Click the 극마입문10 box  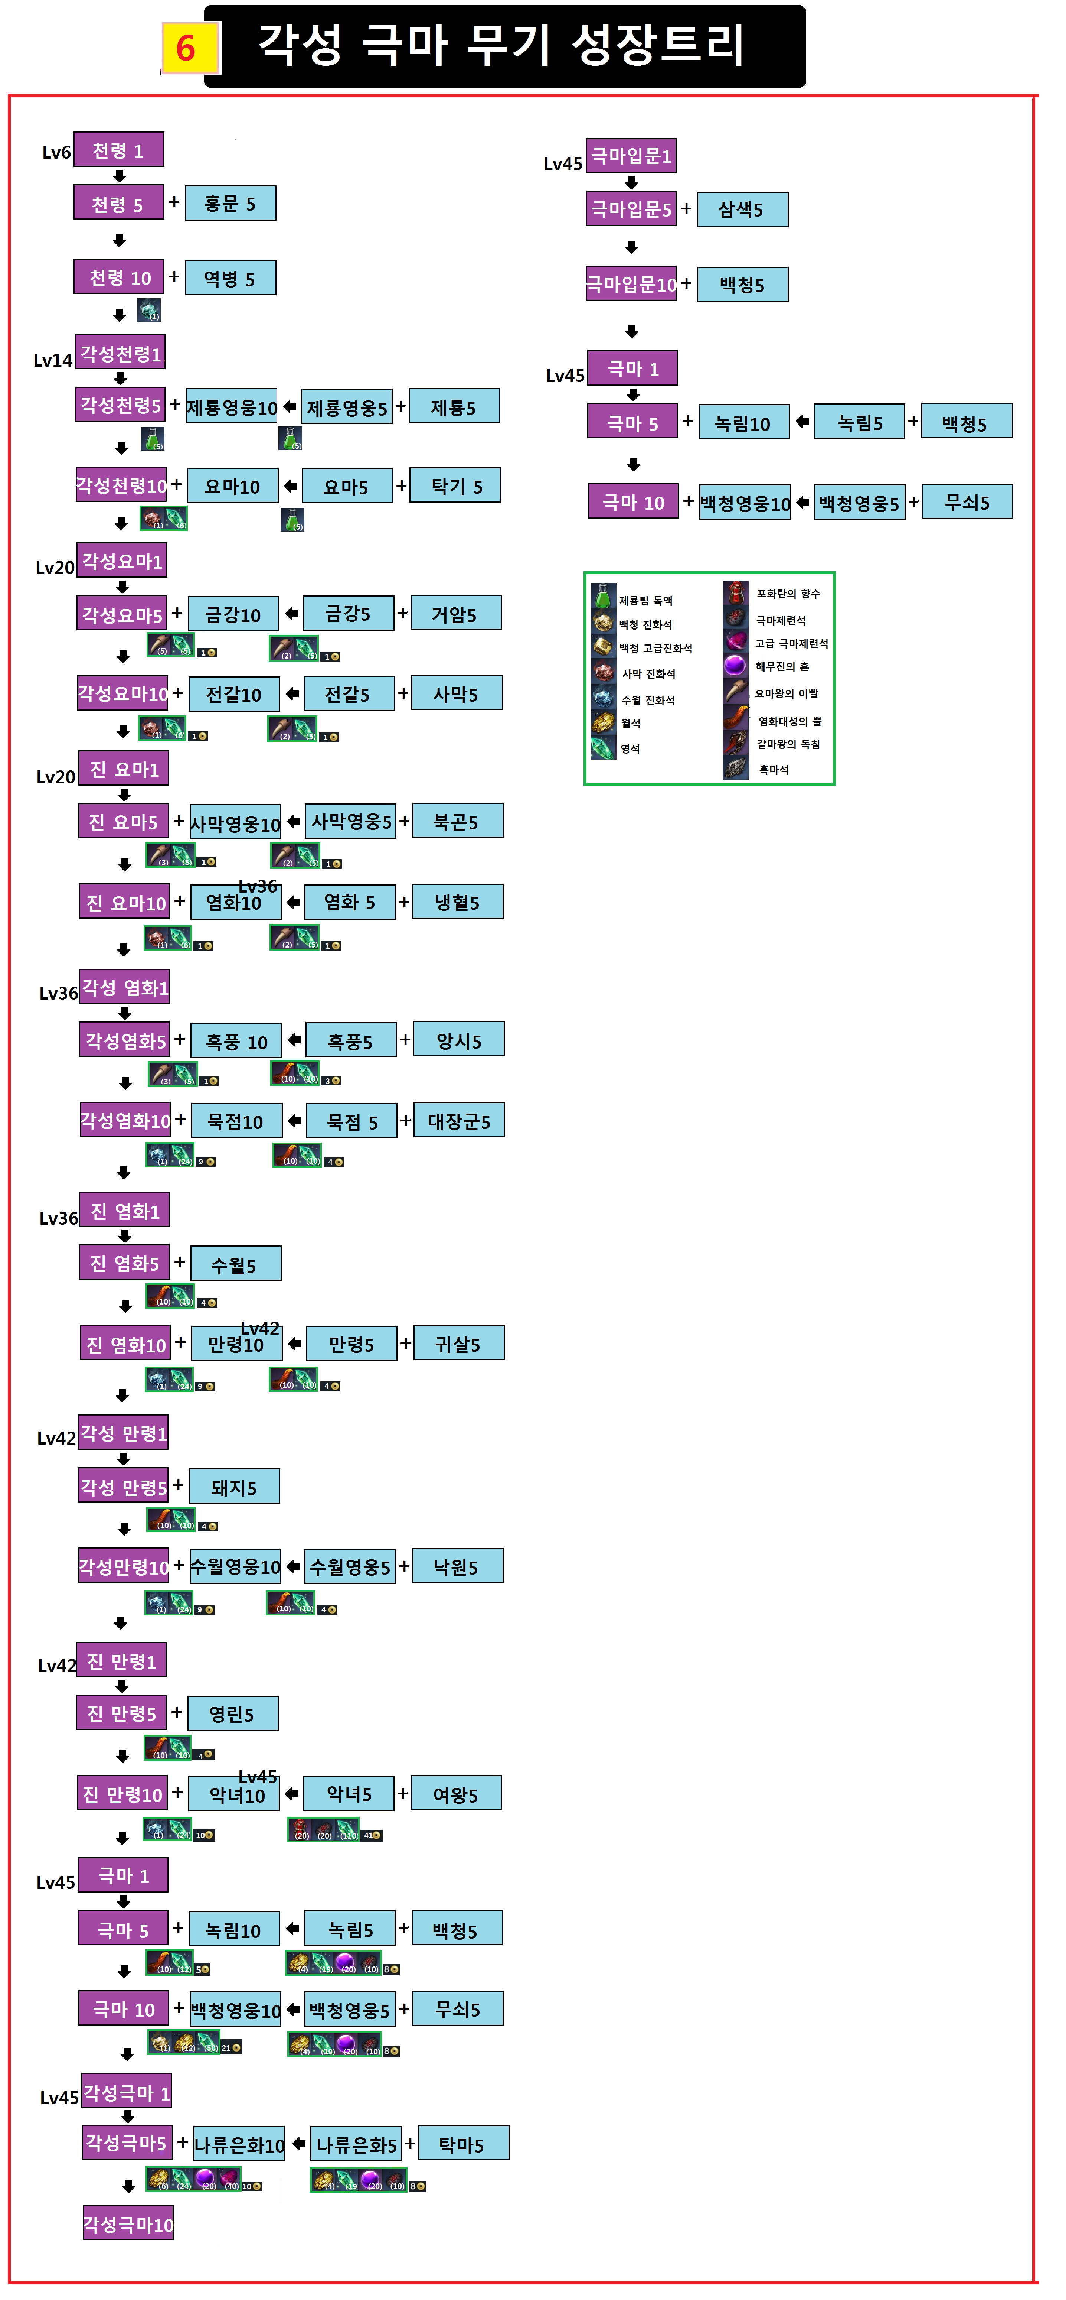[631, 284]
